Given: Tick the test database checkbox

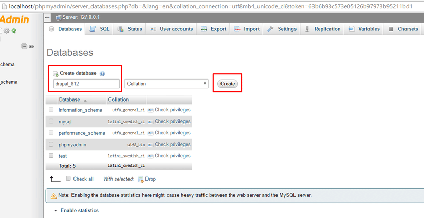Looking at the screenshot, I should 51,155.
